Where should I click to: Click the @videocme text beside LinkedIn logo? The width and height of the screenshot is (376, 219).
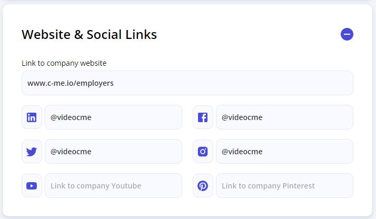pos(71,117)
